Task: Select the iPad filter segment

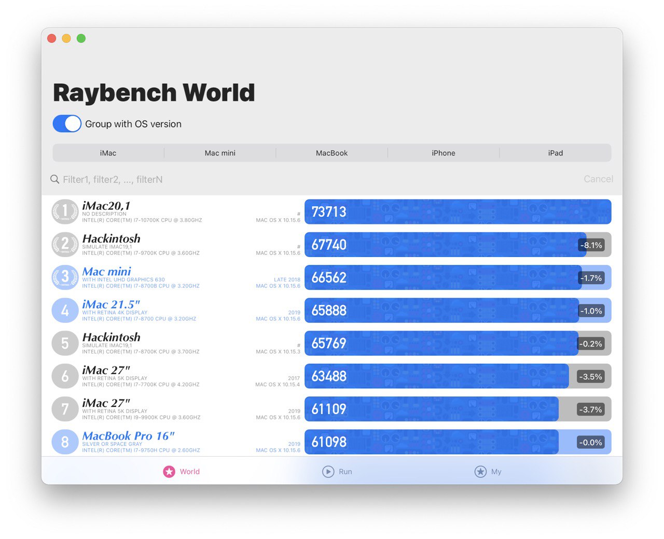Action: click(x=556, y=153)
